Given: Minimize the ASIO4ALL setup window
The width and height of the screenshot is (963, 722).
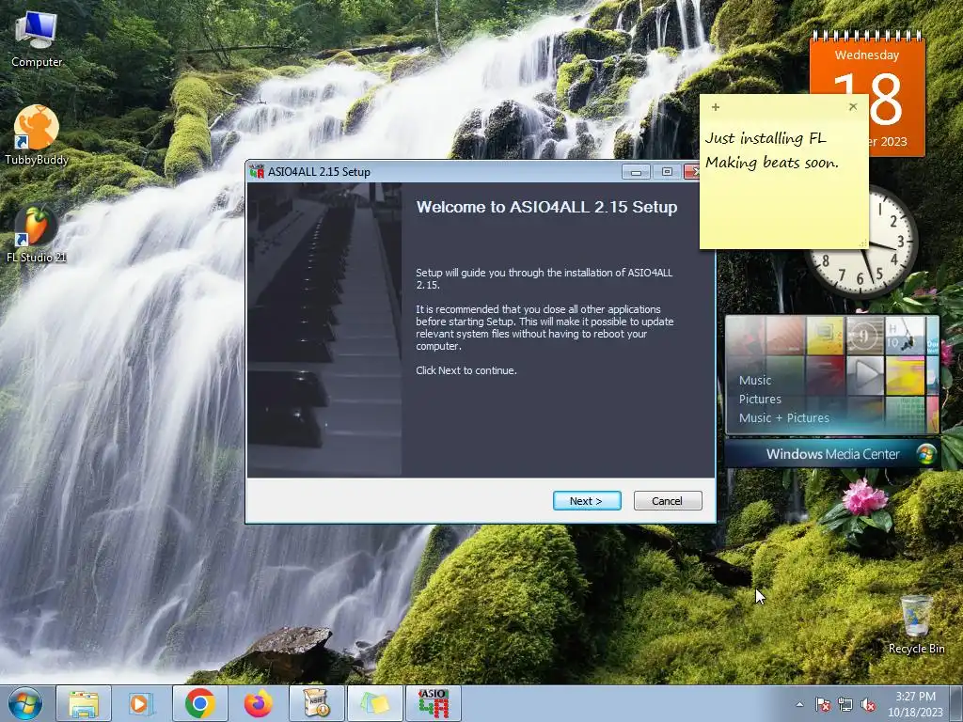Looking at the screenshot, I should click(x=636, y=172).
